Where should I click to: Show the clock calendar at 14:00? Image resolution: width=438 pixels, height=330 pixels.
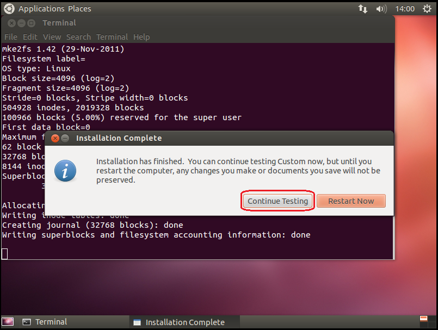405,9
